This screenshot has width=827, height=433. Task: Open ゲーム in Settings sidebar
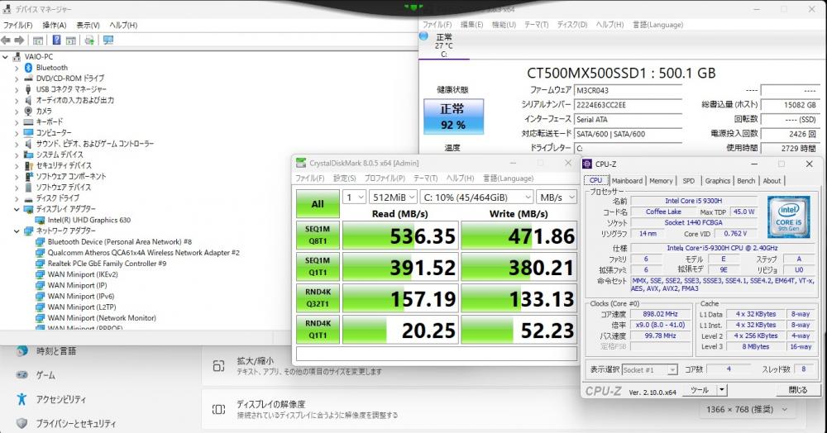pos(45,375)
